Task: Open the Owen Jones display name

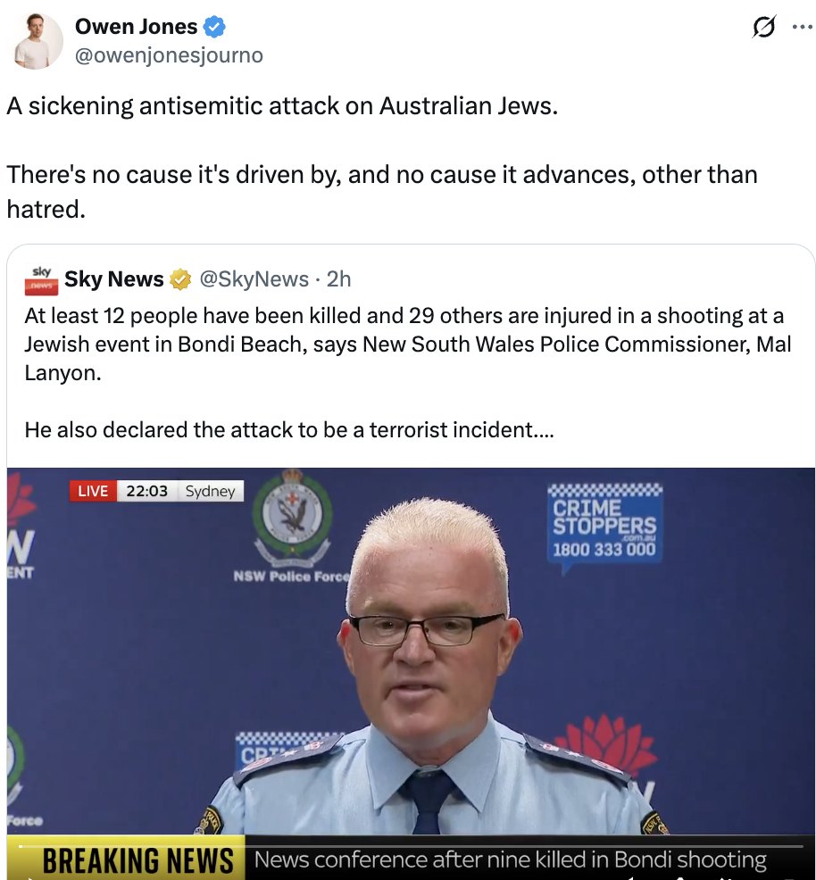Action: (x=136, y=27)
